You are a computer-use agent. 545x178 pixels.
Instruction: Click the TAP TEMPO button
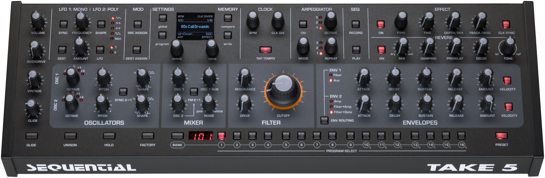coord(265,50)
